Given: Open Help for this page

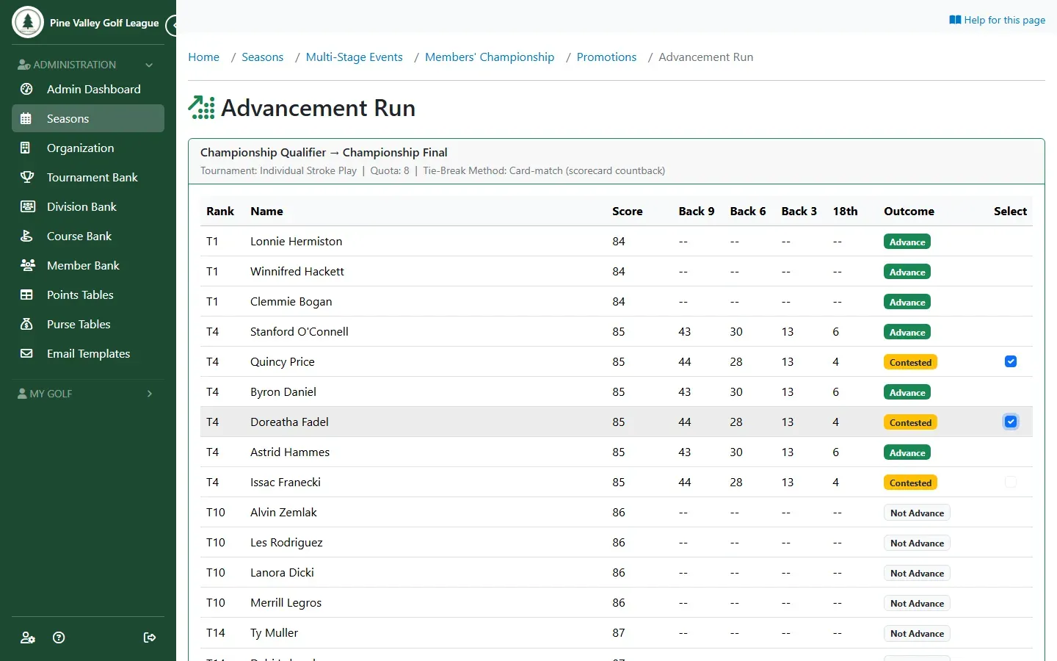Looking at the screenshot, I should (x=997, y=20).
